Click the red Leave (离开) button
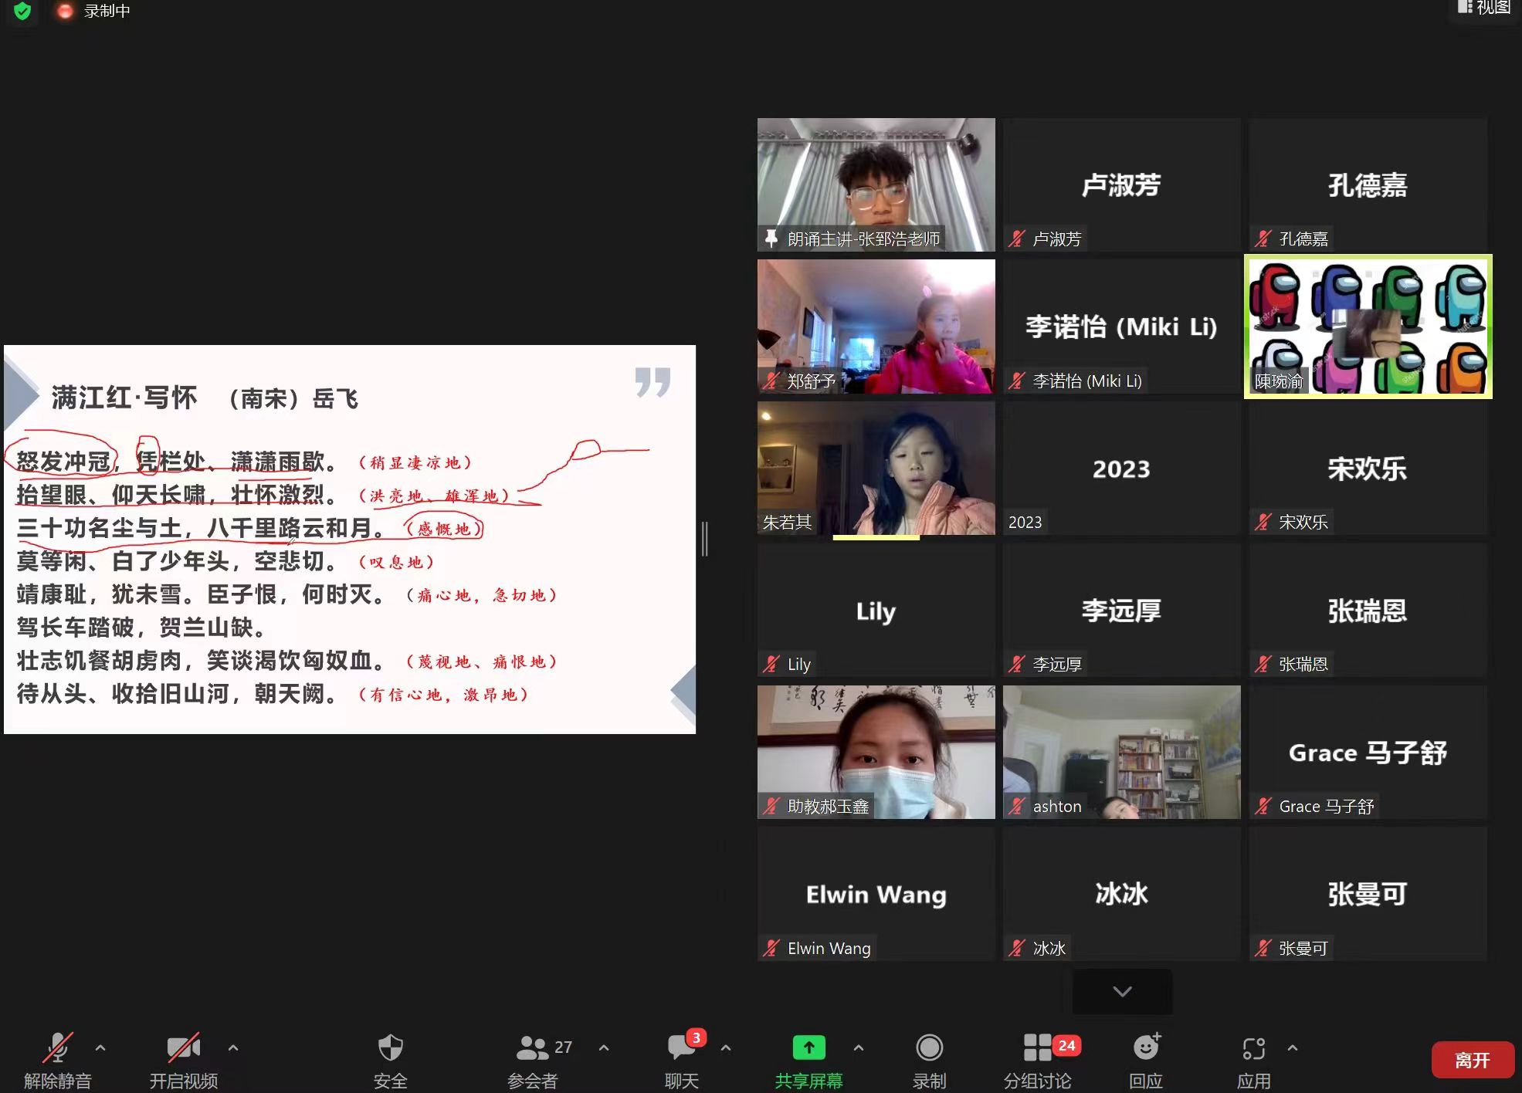Screen dimensions: 1522x1093 coord(1472,1060)
